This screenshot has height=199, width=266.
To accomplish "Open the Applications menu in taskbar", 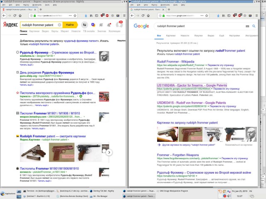I will point(8,194).
